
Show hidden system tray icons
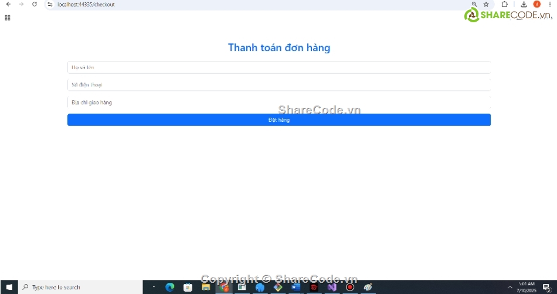click(x=510, y=287)
